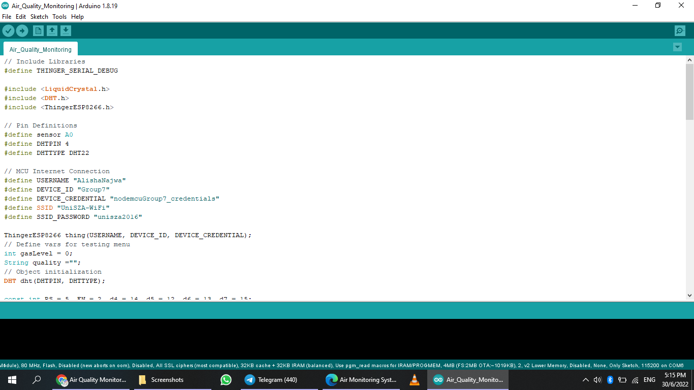Expand the tab options dropdown arrow
The height and width of the screenshot is (390, 694).
coord(677,47)
